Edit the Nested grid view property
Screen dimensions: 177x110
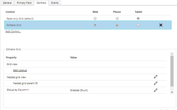pos(156,77)
